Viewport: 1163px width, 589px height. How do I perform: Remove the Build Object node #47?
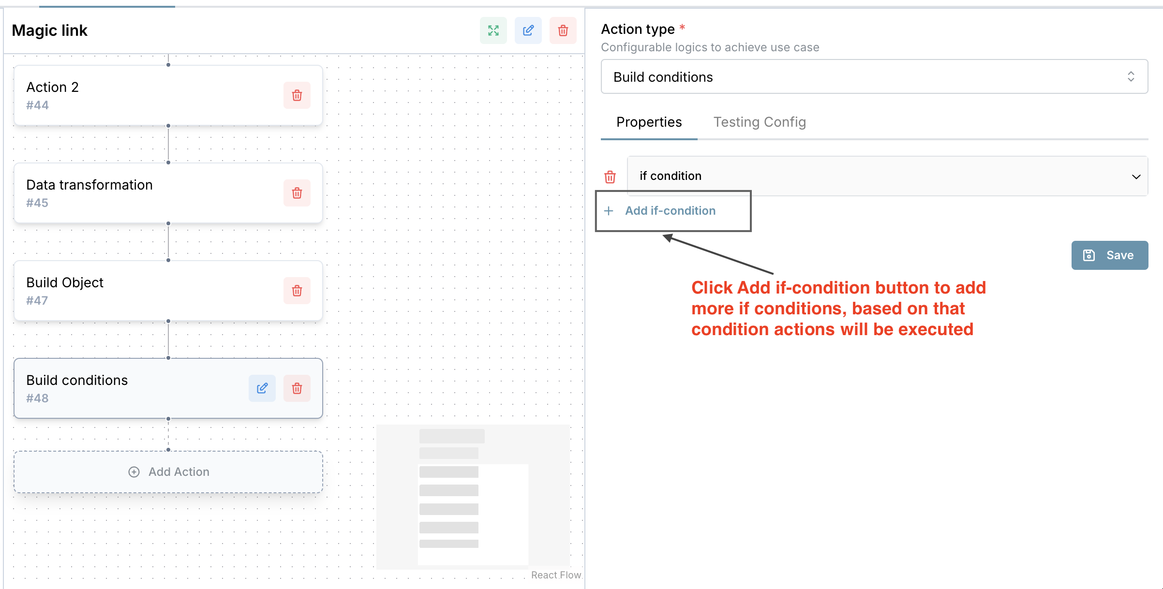[x=297, y=291]
